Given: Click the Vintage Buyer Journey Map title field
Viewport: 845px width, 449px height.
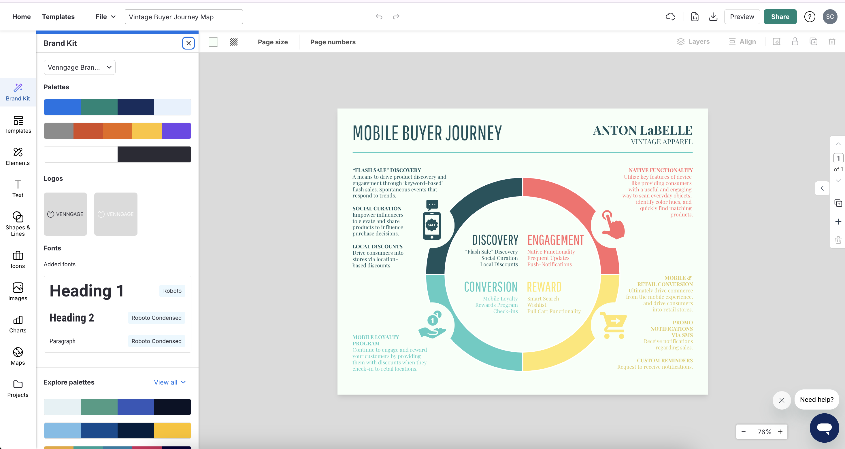Looking at the screenshot, I should [x=183, y=17].
